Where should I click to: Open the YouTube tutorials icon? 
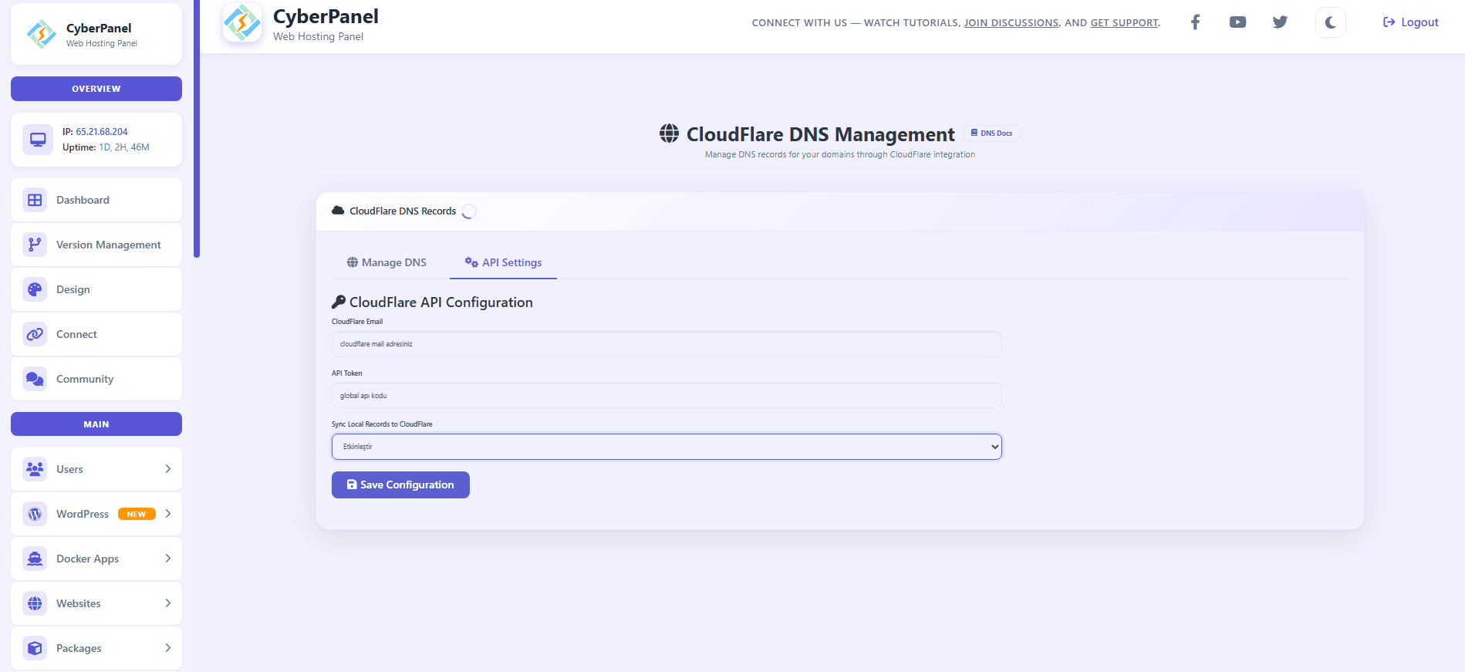pyautogui.click(x=1237, y=22)
